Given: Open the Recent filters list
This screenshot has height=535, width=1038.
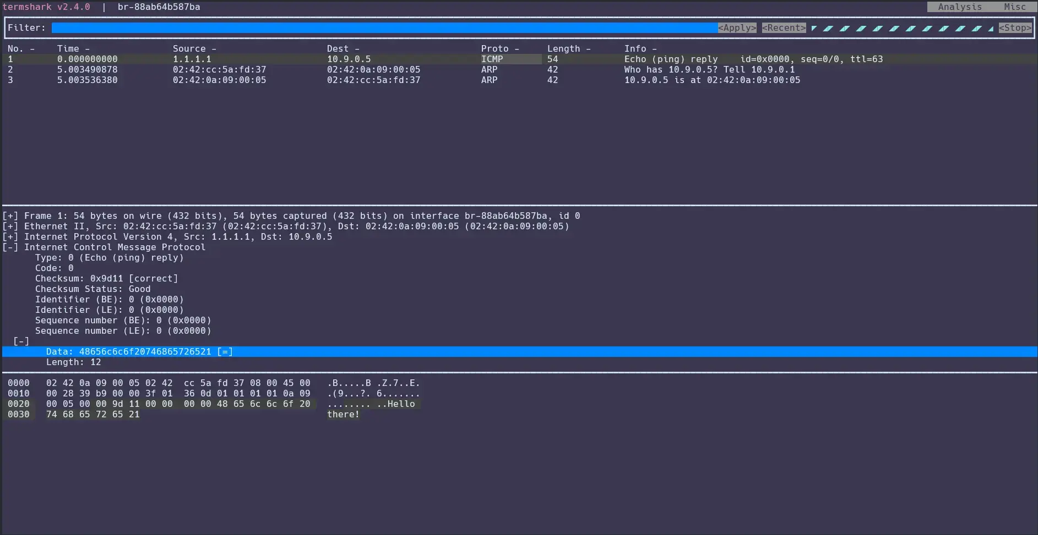Looking at the screenshot, I should [x=784, y=27].
